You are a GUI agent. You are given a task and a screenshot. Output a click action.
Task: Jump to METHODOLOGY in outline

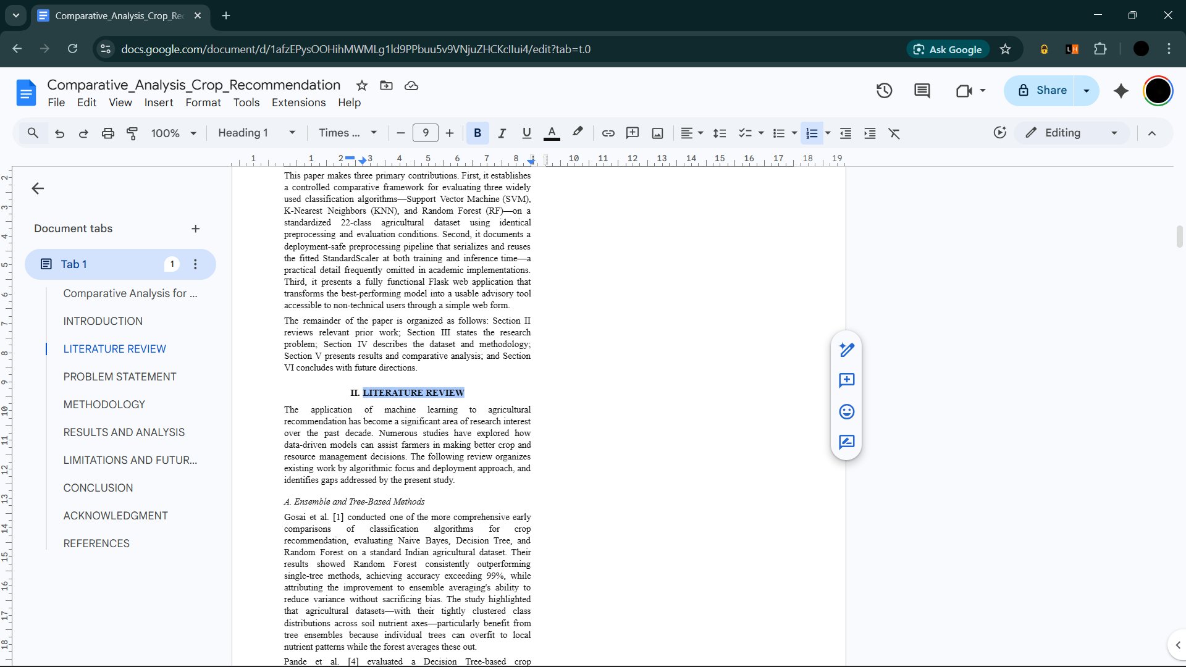pyautogui.click(x=104, y=405)
